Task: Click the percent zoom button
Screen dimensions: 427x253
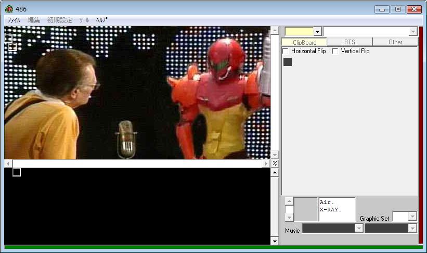Action: coord(275,163)
